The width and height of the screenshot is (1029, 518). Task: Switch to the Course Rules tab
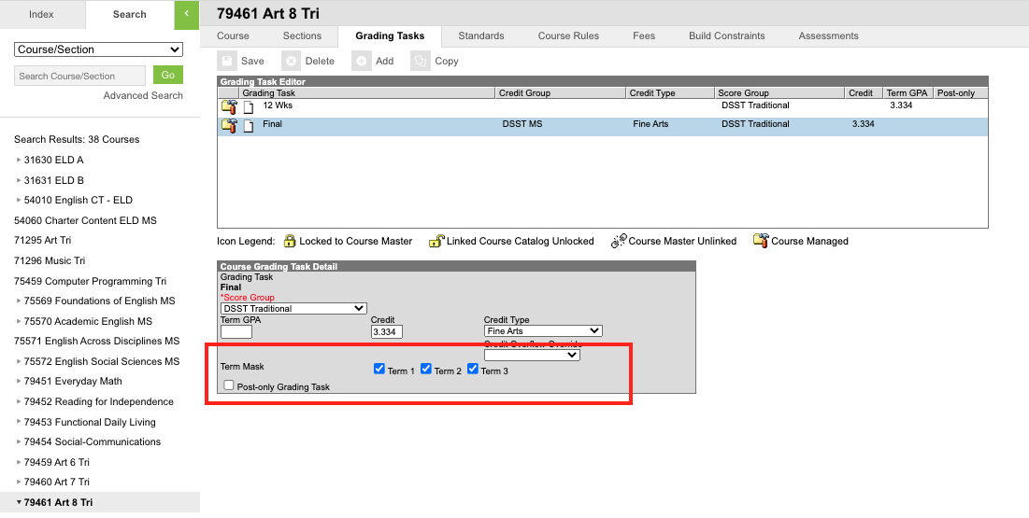click(568, 36)
